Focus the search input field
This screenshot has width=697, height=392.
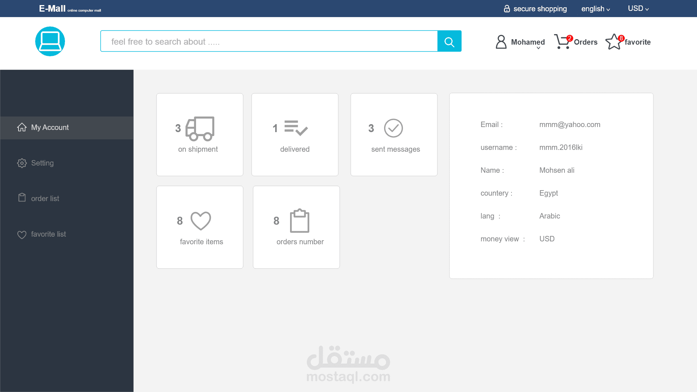click(269, 41)
